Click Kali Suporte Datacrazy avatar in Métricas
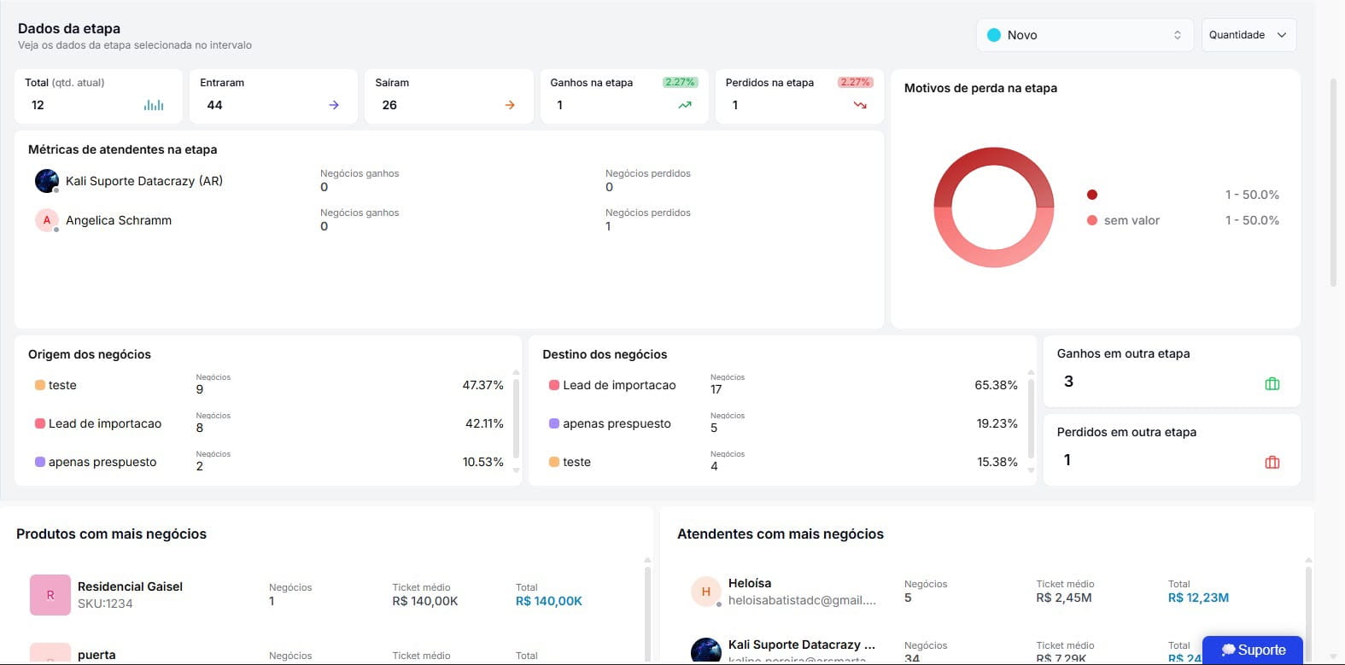1345x665 pixels. point(47,181)
